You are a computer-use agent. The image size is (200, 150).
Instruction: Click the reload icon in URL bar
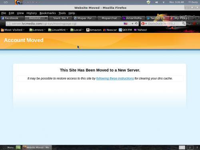pos(136,24)
